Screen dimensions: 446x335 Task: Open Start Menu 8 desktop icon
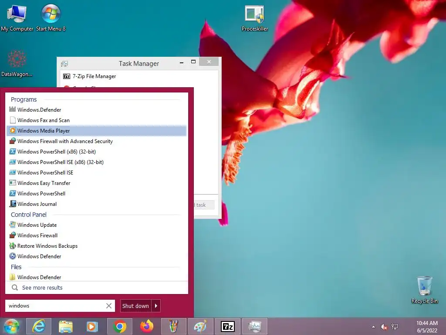51,17
